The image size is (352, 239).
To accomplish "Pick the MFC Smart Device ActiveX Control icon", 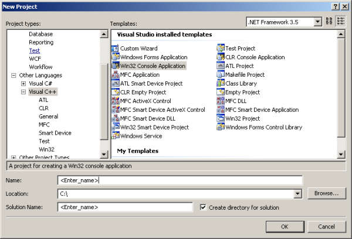I will click(115, 110).
